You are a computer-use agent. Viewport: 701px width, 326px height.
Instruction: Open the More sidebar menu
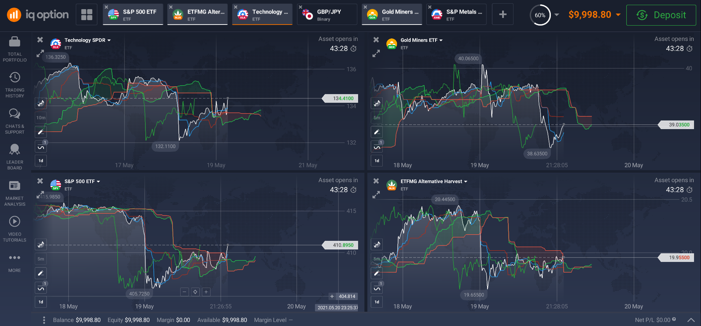(15, 263)
